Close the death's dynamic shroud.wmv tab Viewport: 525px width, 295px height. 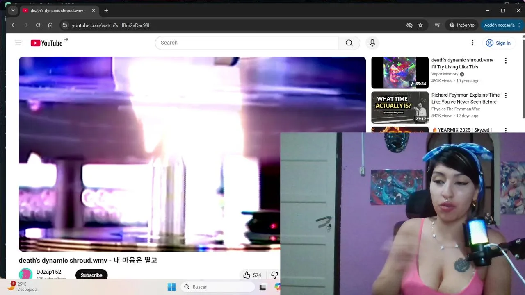(x=94, y=10)
